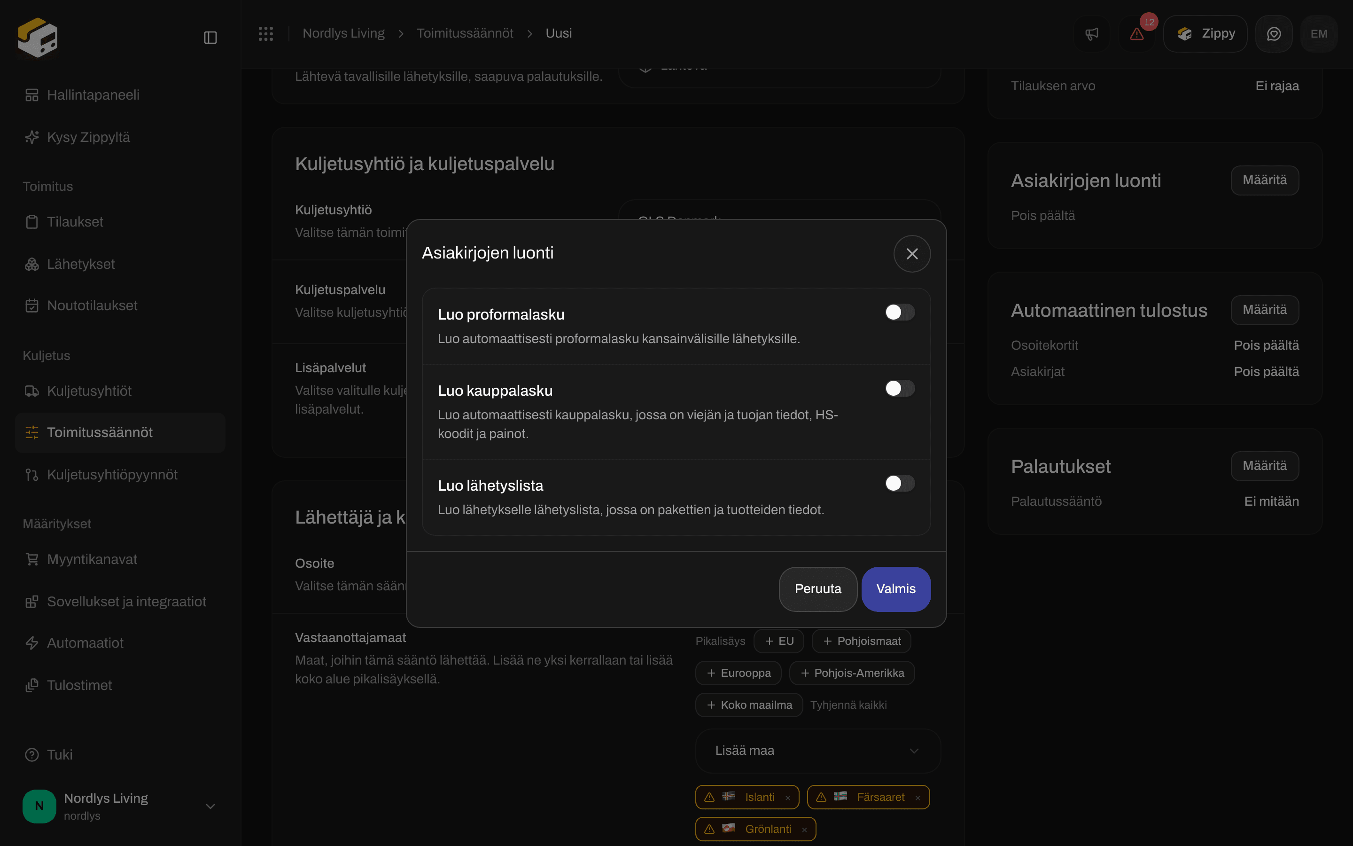Remove Färsaaret country tag
Viewport: 1353px width, 846px height.
[918, 798]
